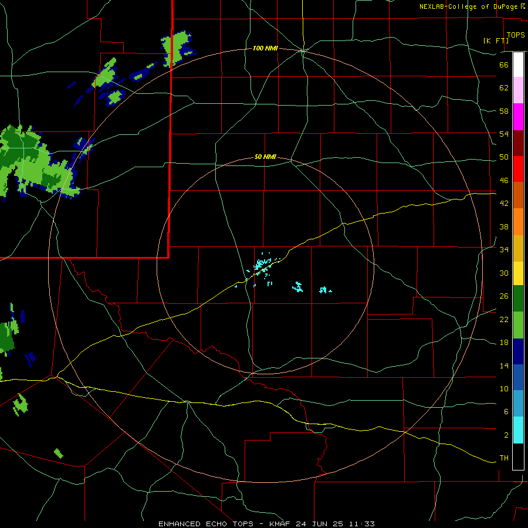
Task: Click the legend value '42'
Action: tap(504, 204)
